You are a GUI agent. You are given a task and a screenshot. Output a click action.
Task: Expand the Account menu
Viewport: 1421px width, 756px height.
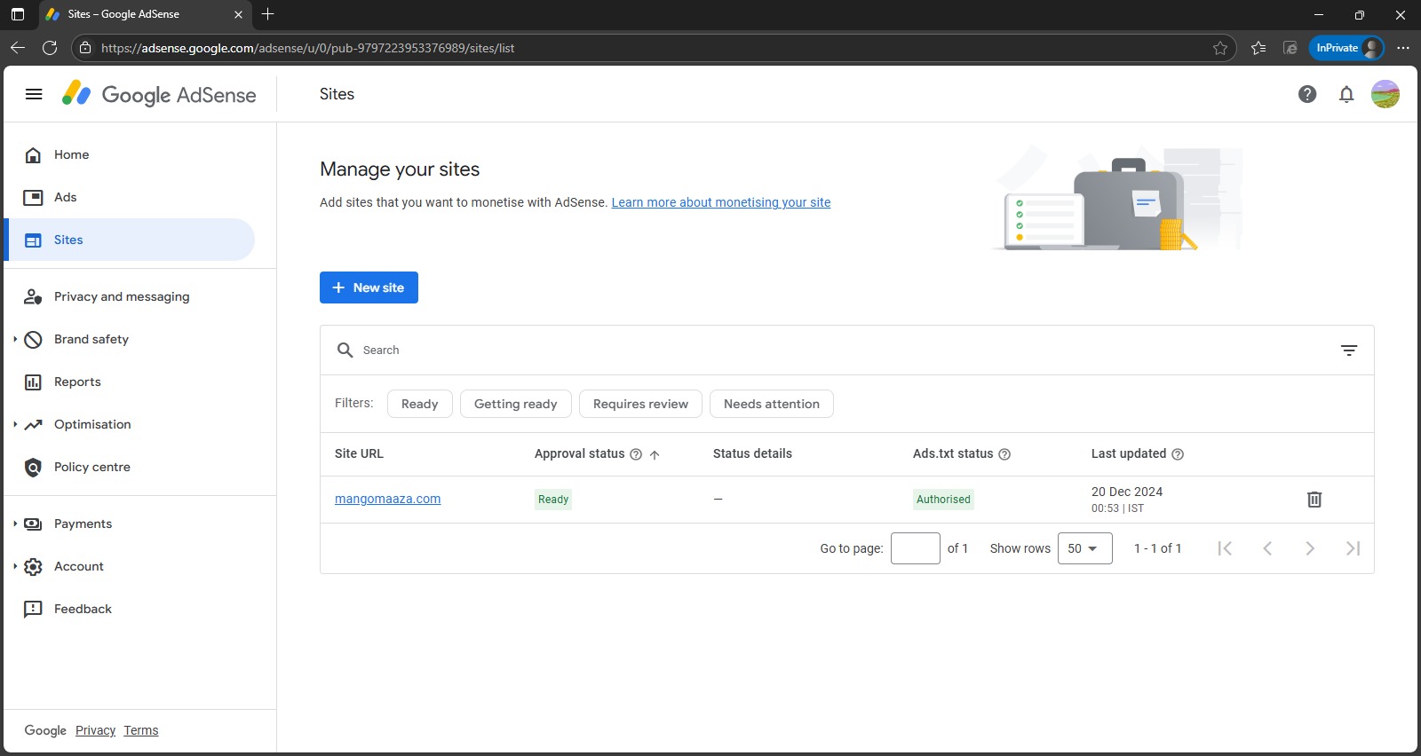(x=15, y=566)
